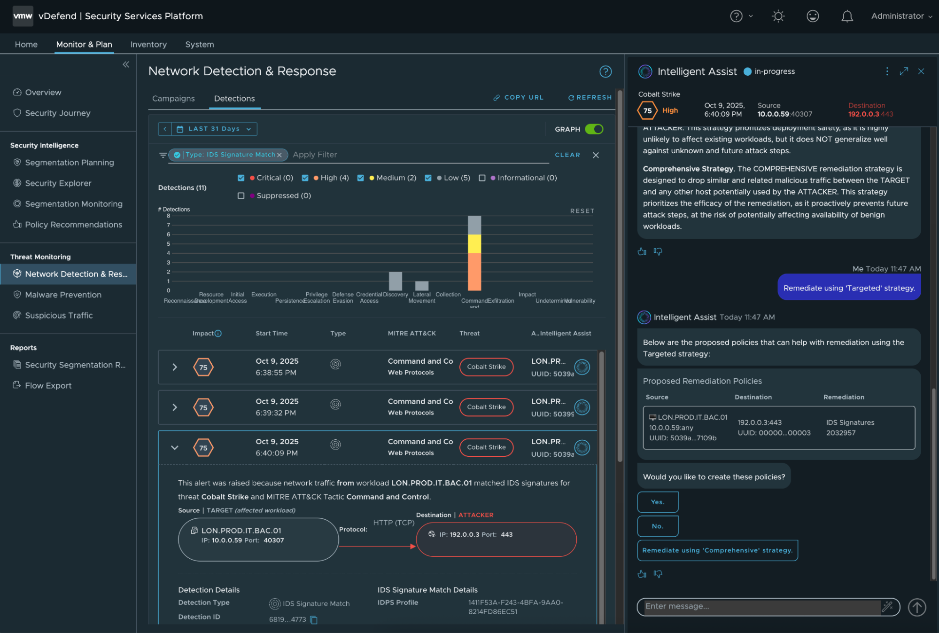This screenshot has height=633, width=939.
Task: Turn off the GRAPH toggle switch
Action: [594, 129]
